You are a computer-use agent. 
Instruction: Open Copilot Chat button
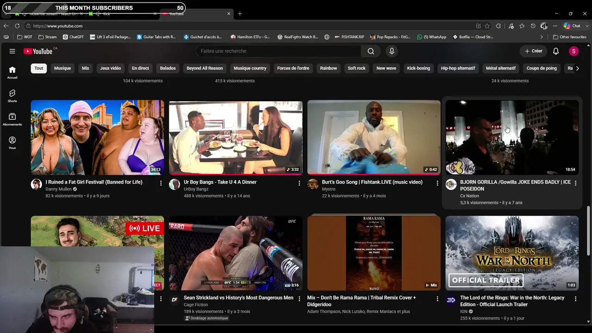click(572, 26)
